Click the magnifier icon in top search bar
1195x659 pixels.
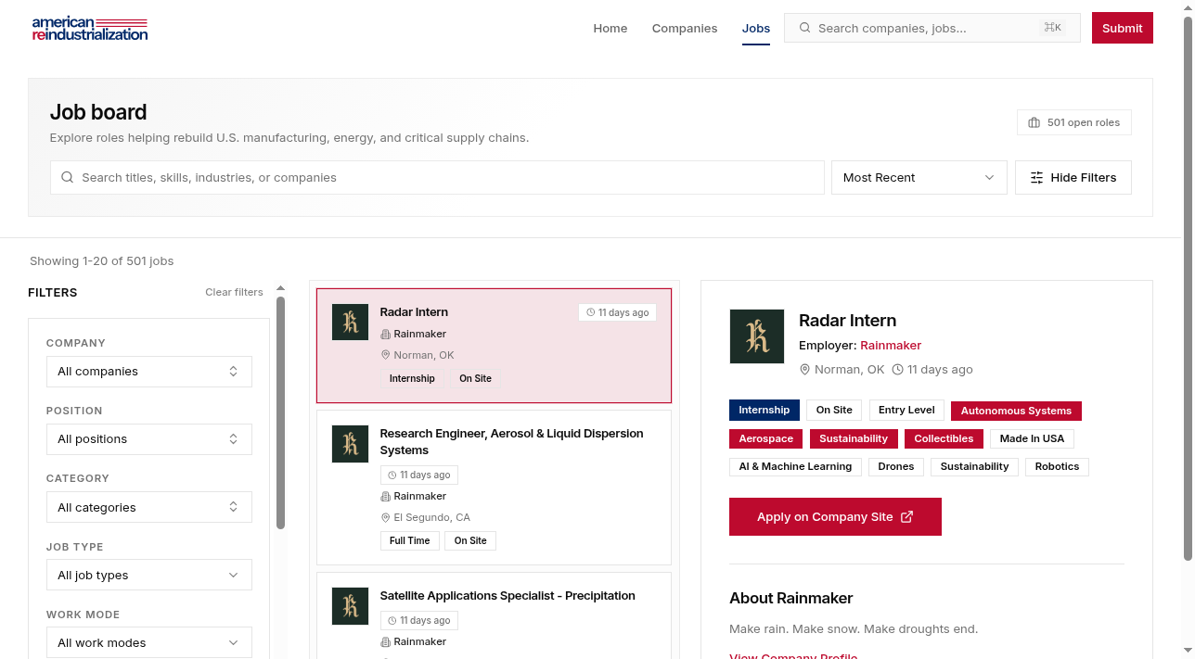(x=804, y=28)
